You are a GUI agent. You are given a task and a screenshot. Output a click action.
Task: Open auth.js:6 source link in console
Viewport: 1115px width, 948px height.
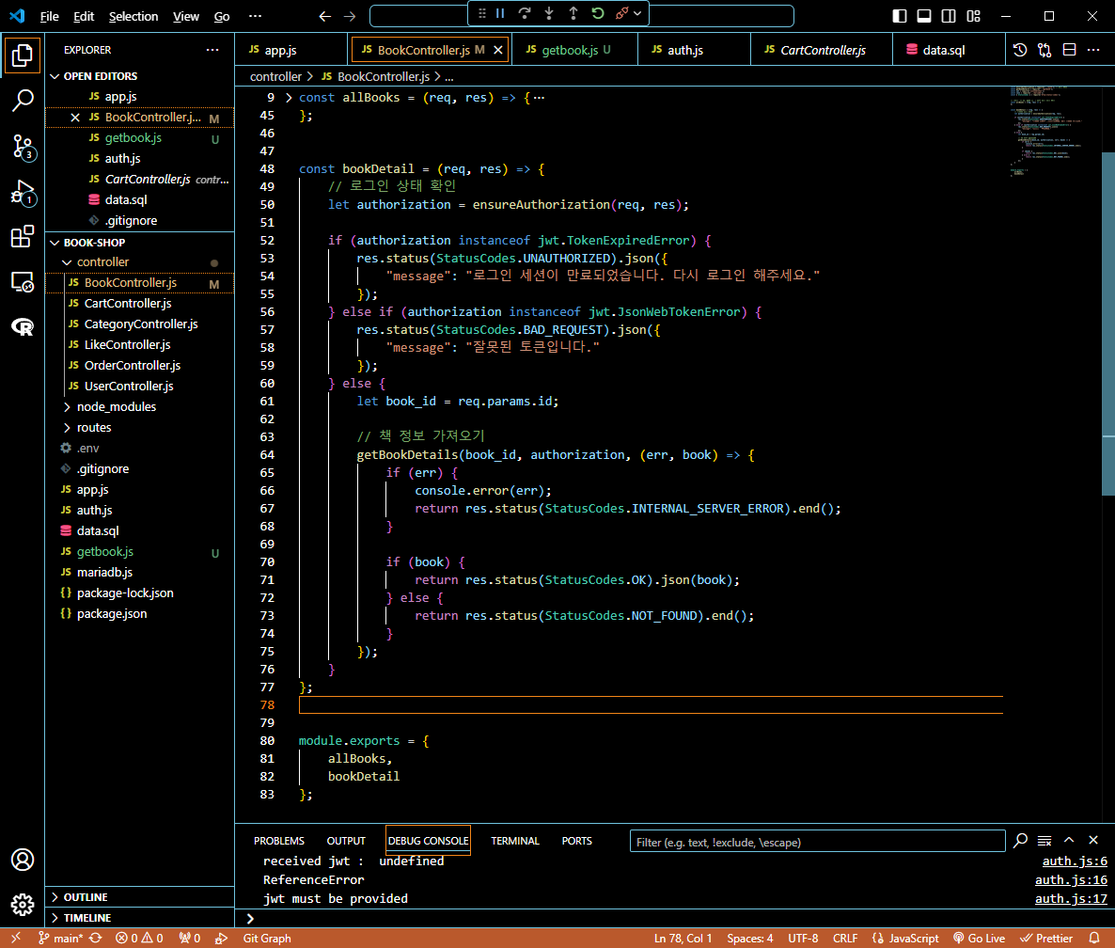pos(1075,861)
